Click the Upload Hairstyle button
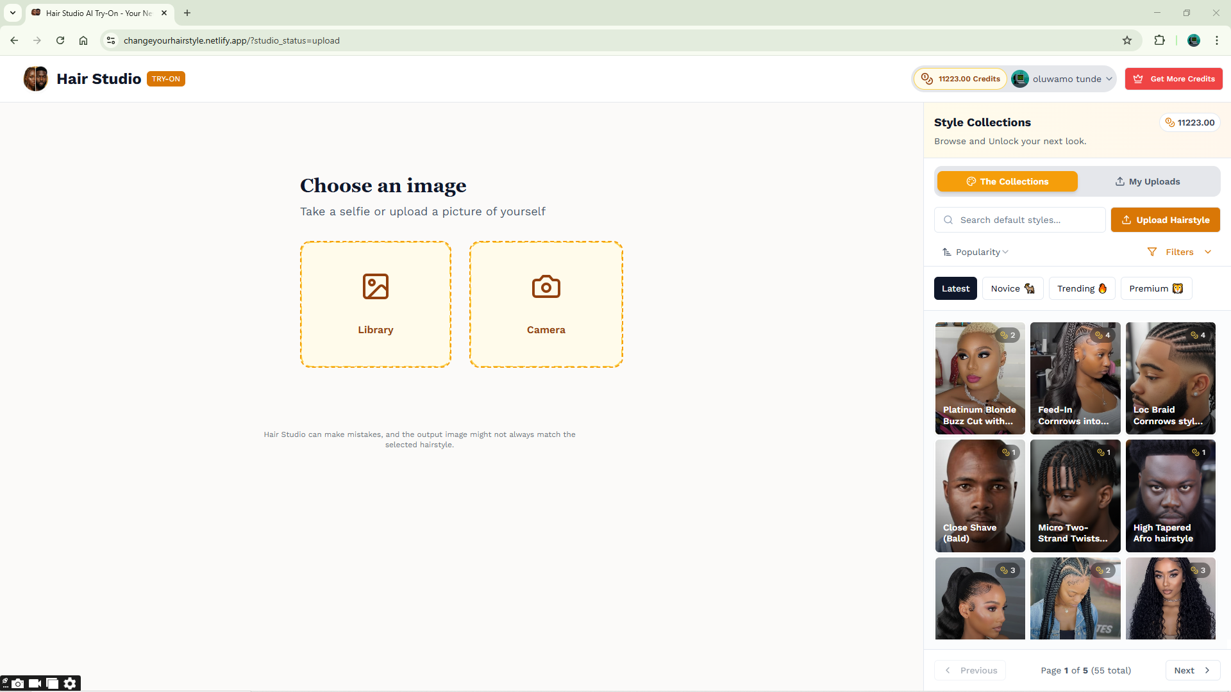 tap(1165, 220)
